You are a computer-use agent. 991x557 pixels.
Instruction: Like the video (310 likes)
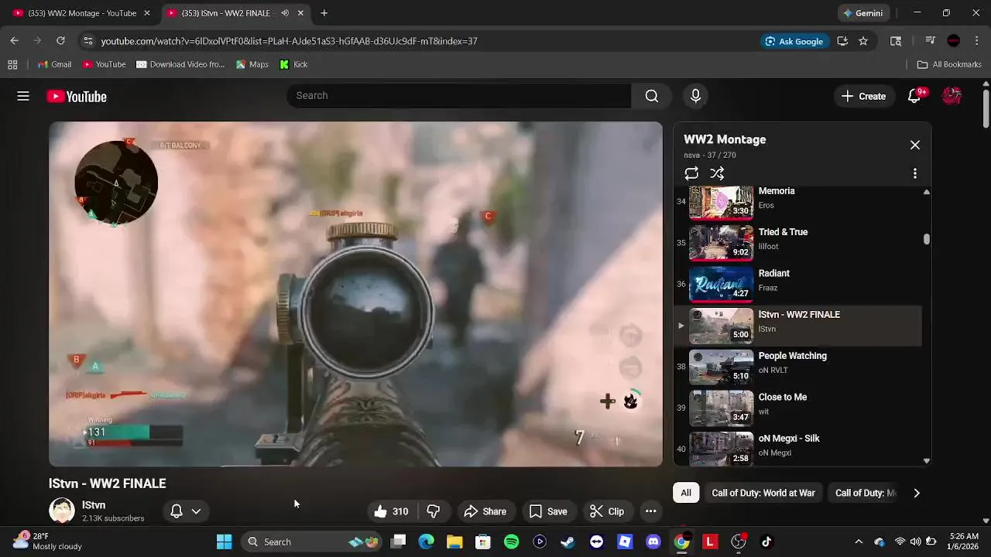[392, 511]
